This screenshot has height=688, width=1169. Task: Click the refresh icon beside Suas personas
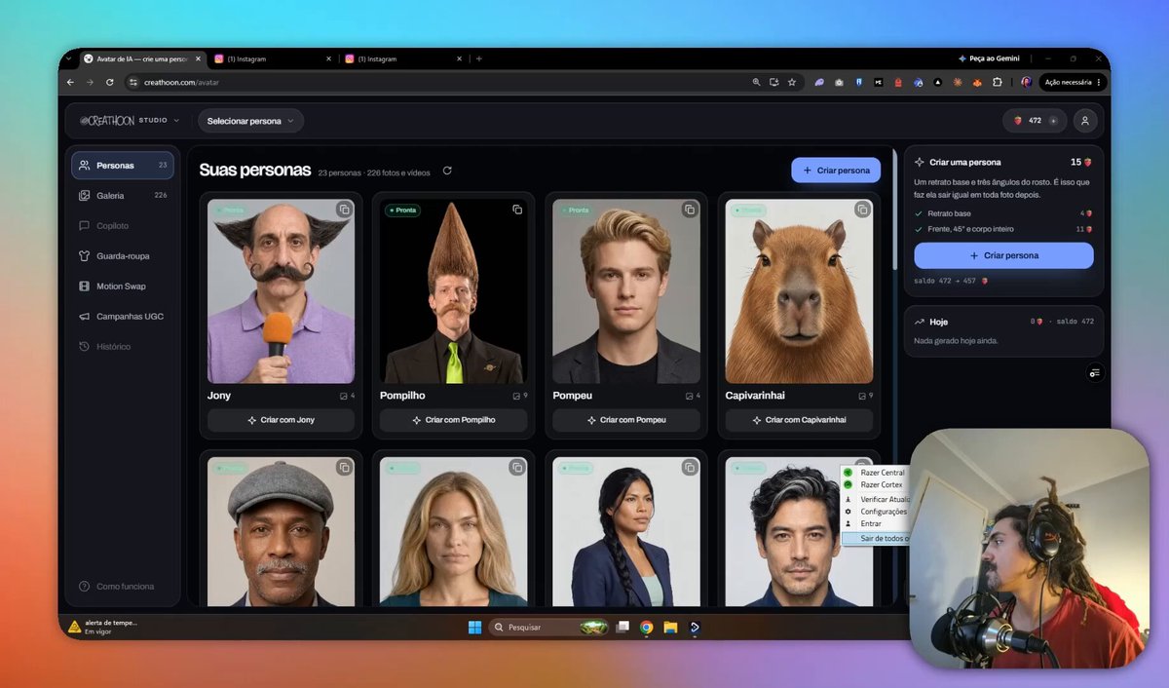[447, 171]
